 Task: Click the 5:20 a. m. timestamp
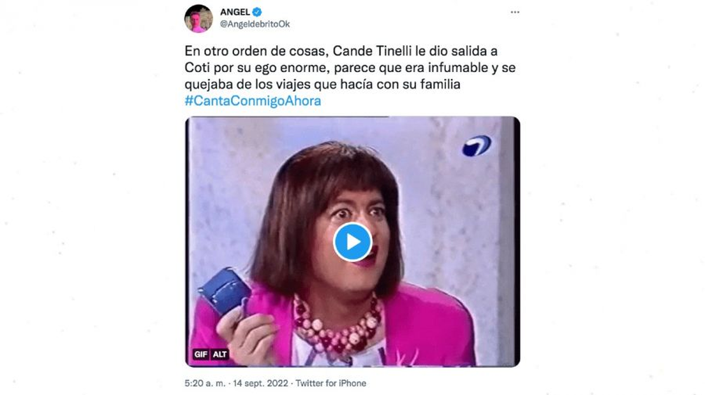[x=205, y=383]
